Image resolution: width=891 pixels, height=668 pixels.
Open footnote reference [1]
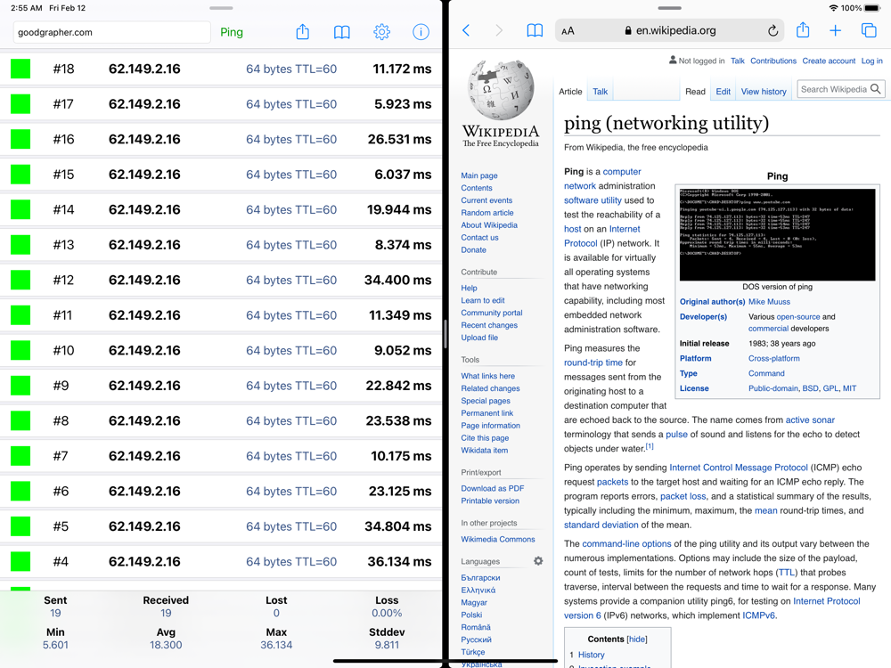[x=650, y=446]
